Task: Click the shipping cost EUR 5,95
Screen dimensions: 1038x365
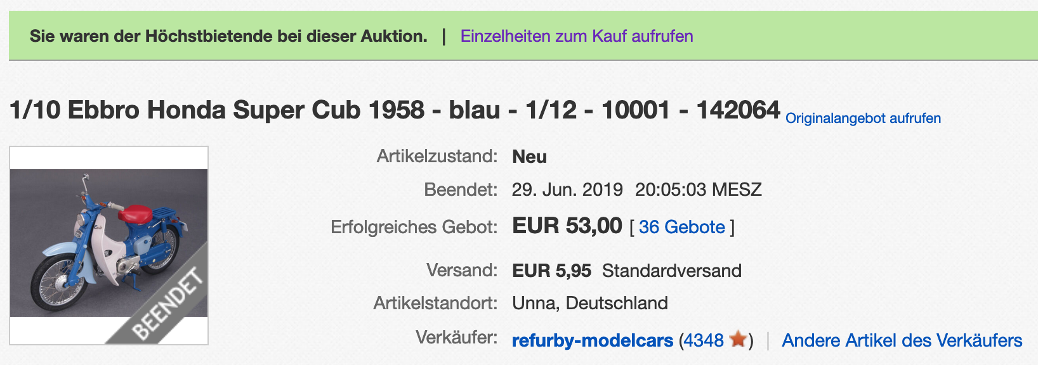Action: coord(551,271)
